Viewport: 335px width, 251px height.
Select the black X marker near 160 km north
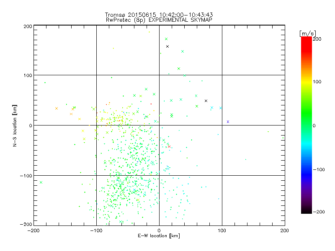[x=167, y=46]
